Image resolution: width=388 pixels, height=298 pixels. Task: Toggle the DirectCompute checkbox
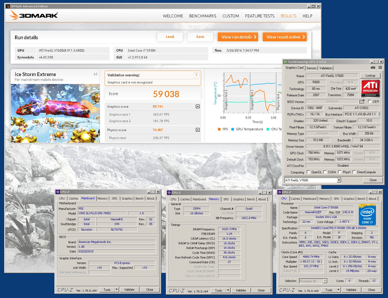pos(354,172)
